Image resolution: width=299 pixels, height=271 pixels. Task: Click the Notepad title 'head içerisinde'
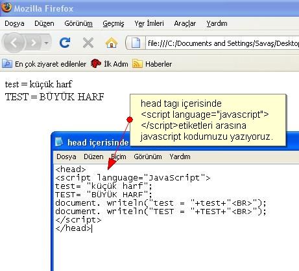tap(98, 142)
